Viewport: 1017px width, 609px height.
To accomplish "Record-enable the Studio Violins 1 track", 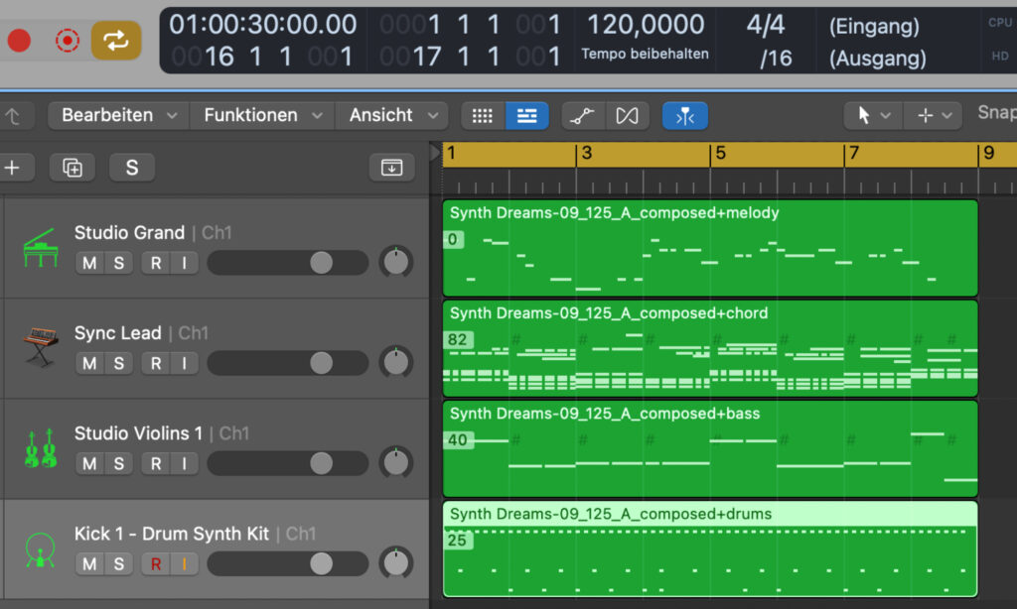I will pyautogui.click(x=156, y=464).
